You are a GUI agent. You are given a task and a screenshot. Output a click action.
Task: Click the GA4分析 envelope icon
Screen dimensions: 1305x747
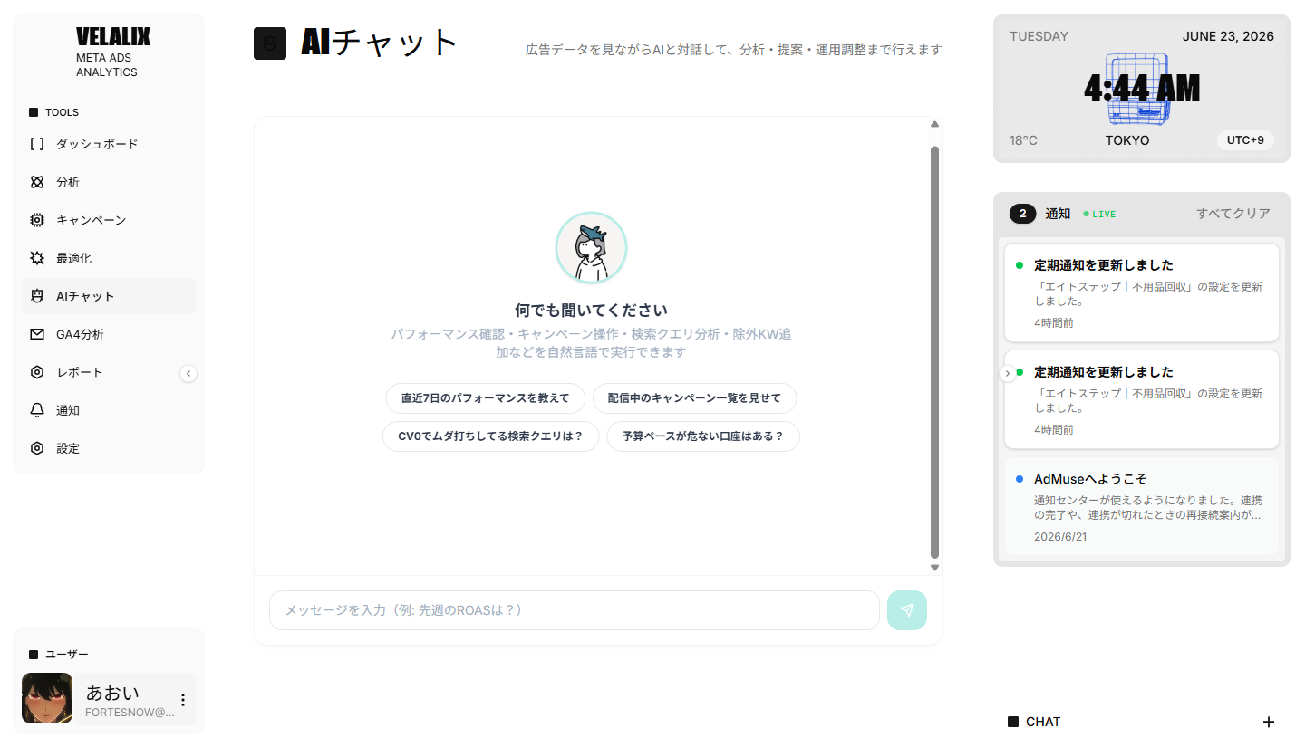(37, 334)
